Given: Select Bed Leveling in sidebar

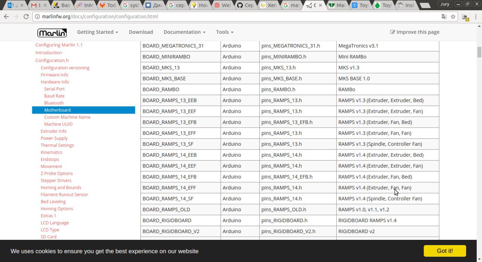Looking at the screenshot, I should coord(53,202).
